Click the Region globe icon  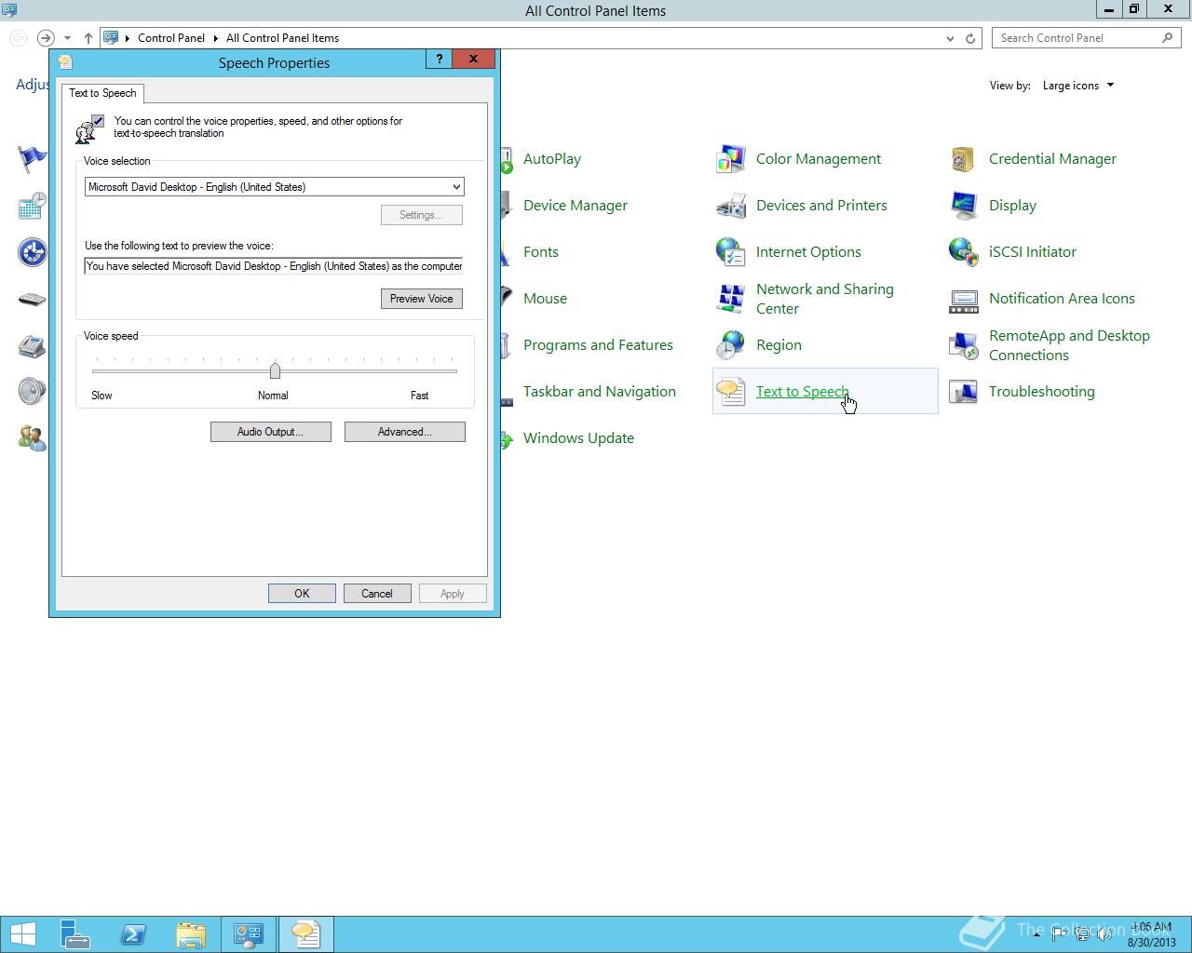(730, 345)
